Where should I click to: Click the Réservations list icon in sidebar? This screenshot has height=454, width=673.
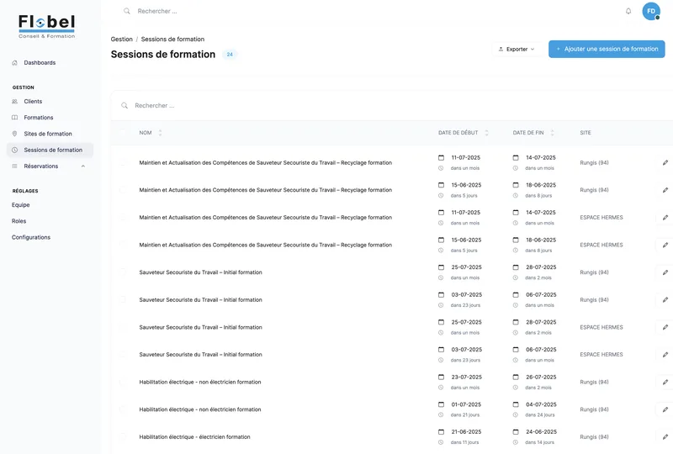click(14, 166)
